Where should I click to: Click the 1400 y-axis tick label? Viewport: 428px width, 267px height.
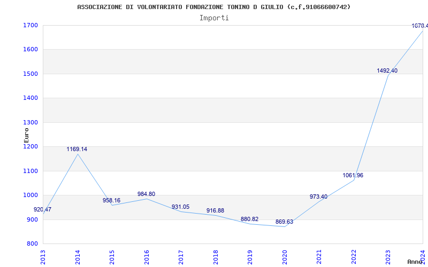(x=30, y=98)
